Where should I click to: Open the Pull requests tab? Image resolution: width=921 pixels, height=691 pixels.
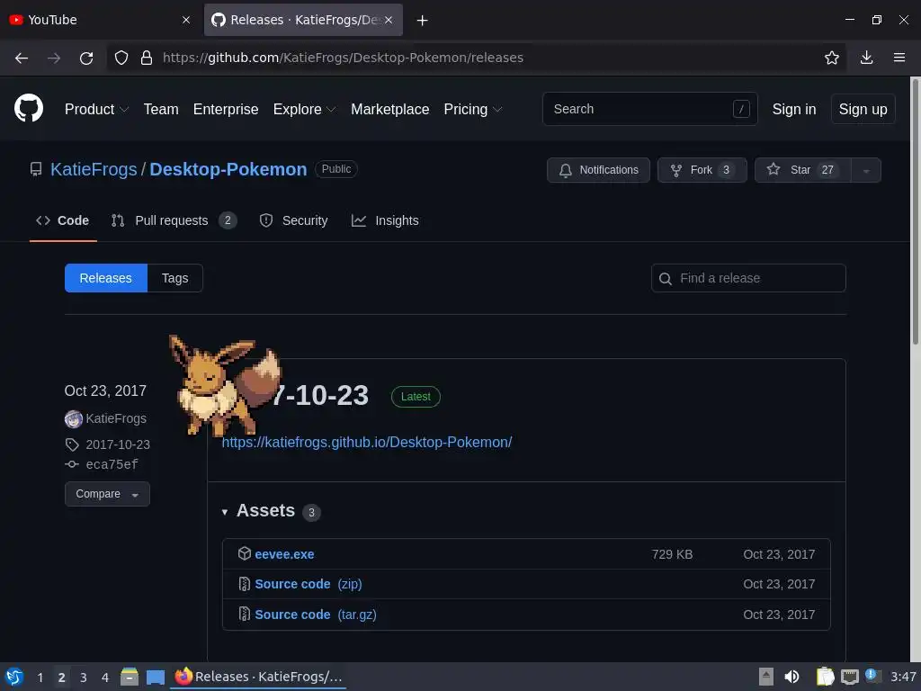pos(174,221)
